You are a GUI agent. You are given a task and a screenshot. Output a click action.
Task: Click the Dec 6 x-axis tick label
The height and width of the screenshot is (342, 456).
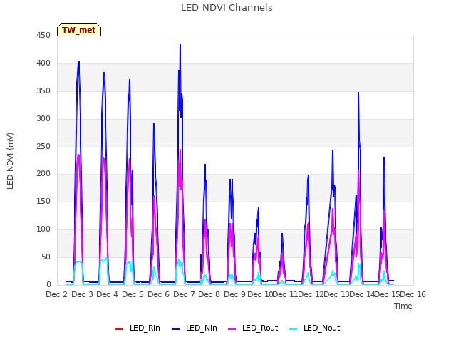point(158,294)
